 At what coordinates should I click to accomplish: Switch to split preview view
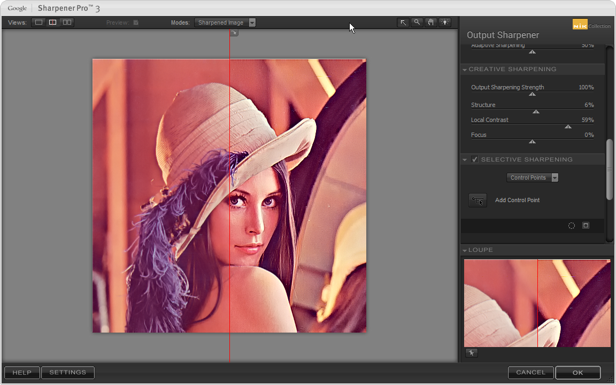tap(52, 22)
